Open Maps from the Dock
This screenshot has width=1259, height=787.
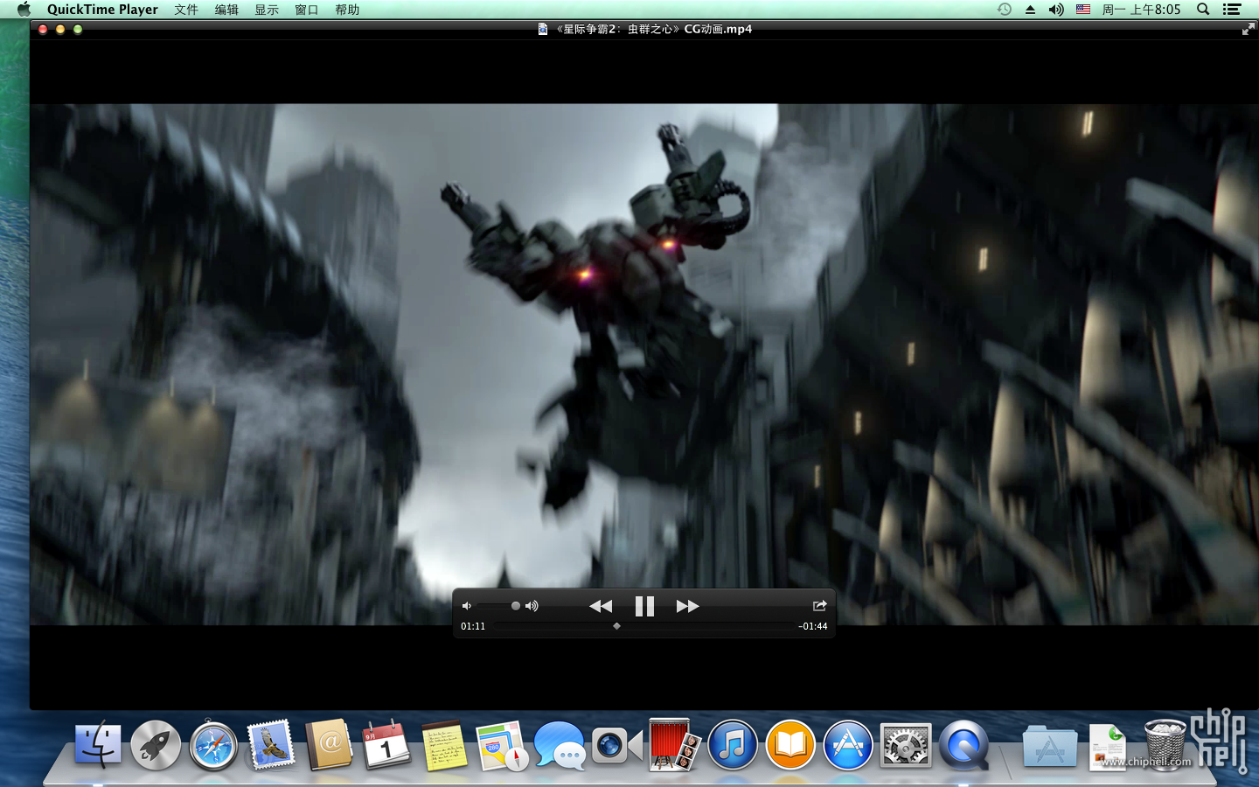pyautogui.click(x=502, y=745)
